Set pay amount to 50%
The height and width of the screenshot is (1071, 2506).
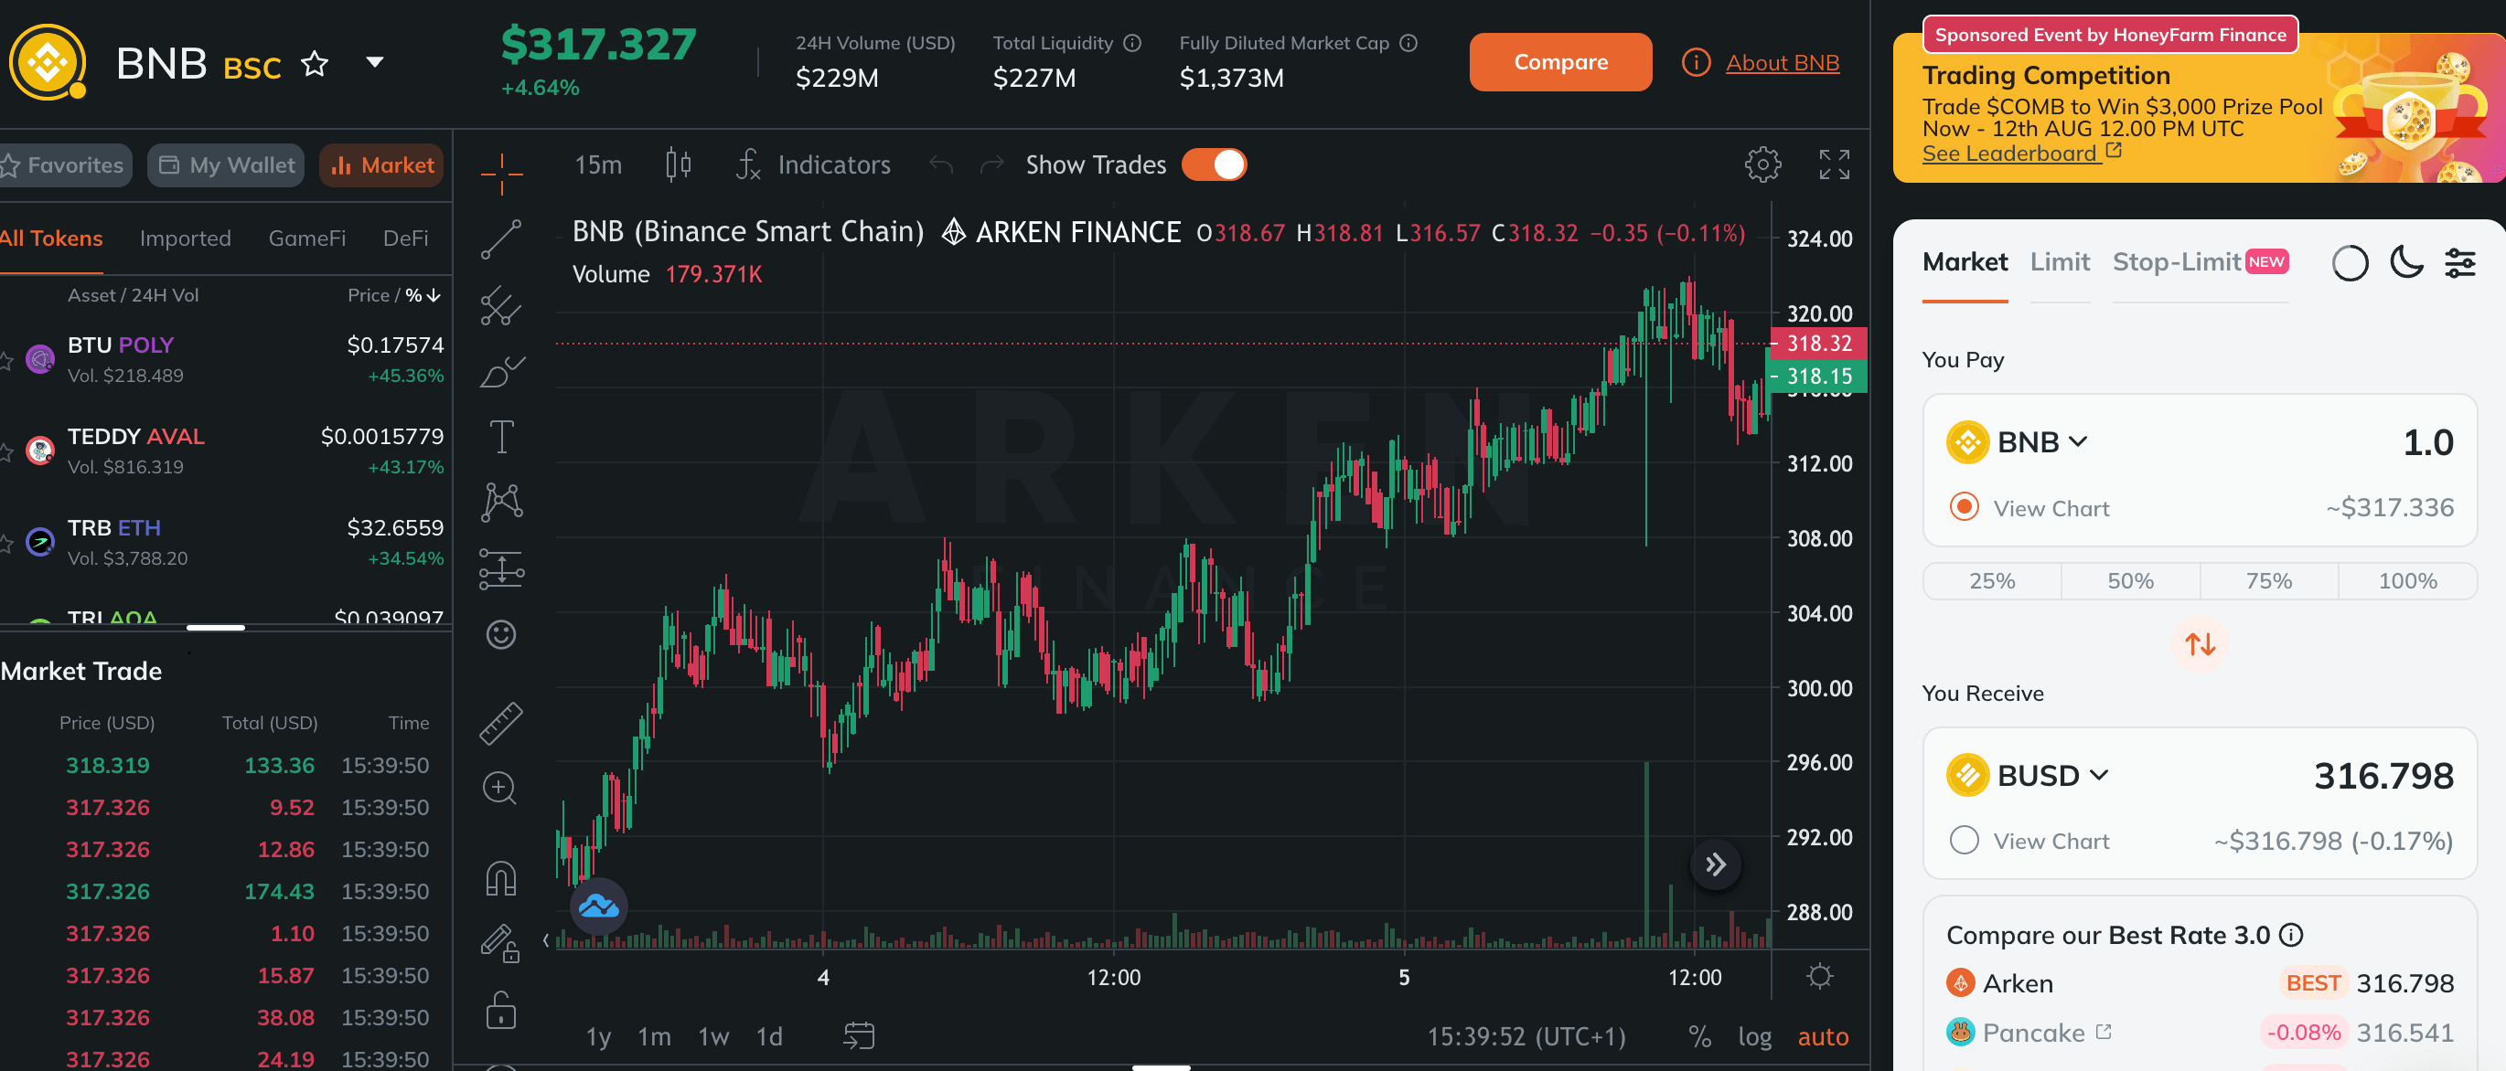point(2129,580)
